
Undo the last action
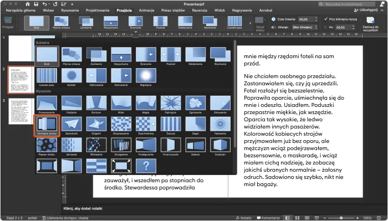pos(44,4)
